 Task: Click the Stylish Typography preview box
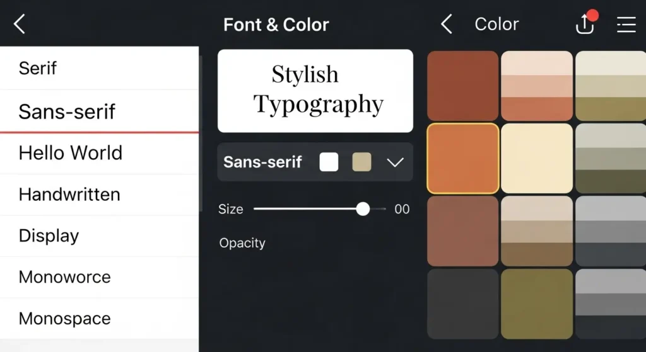pyautogui.click(x=315, y=91)
